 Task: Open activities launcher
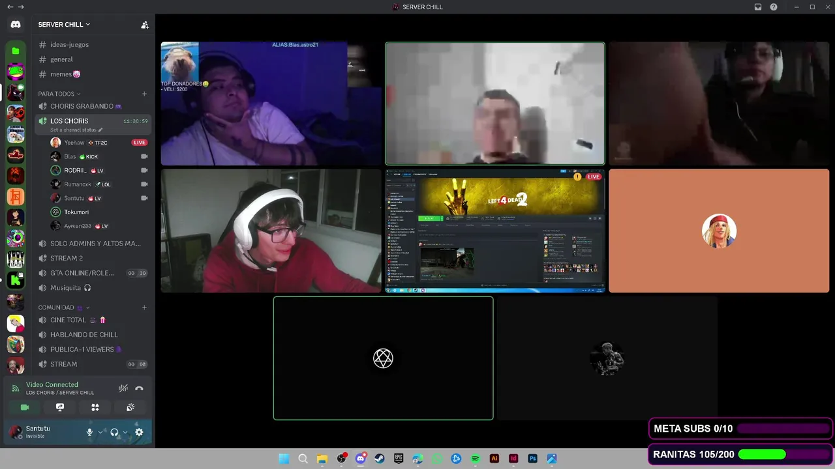(x=95, y=407)
